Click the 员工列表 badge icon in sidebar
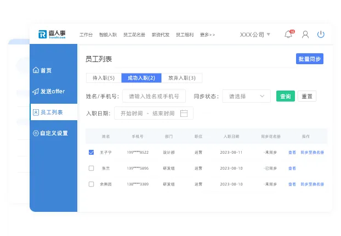The height and width of the screenshot is (236, 341). click(36, 113)
